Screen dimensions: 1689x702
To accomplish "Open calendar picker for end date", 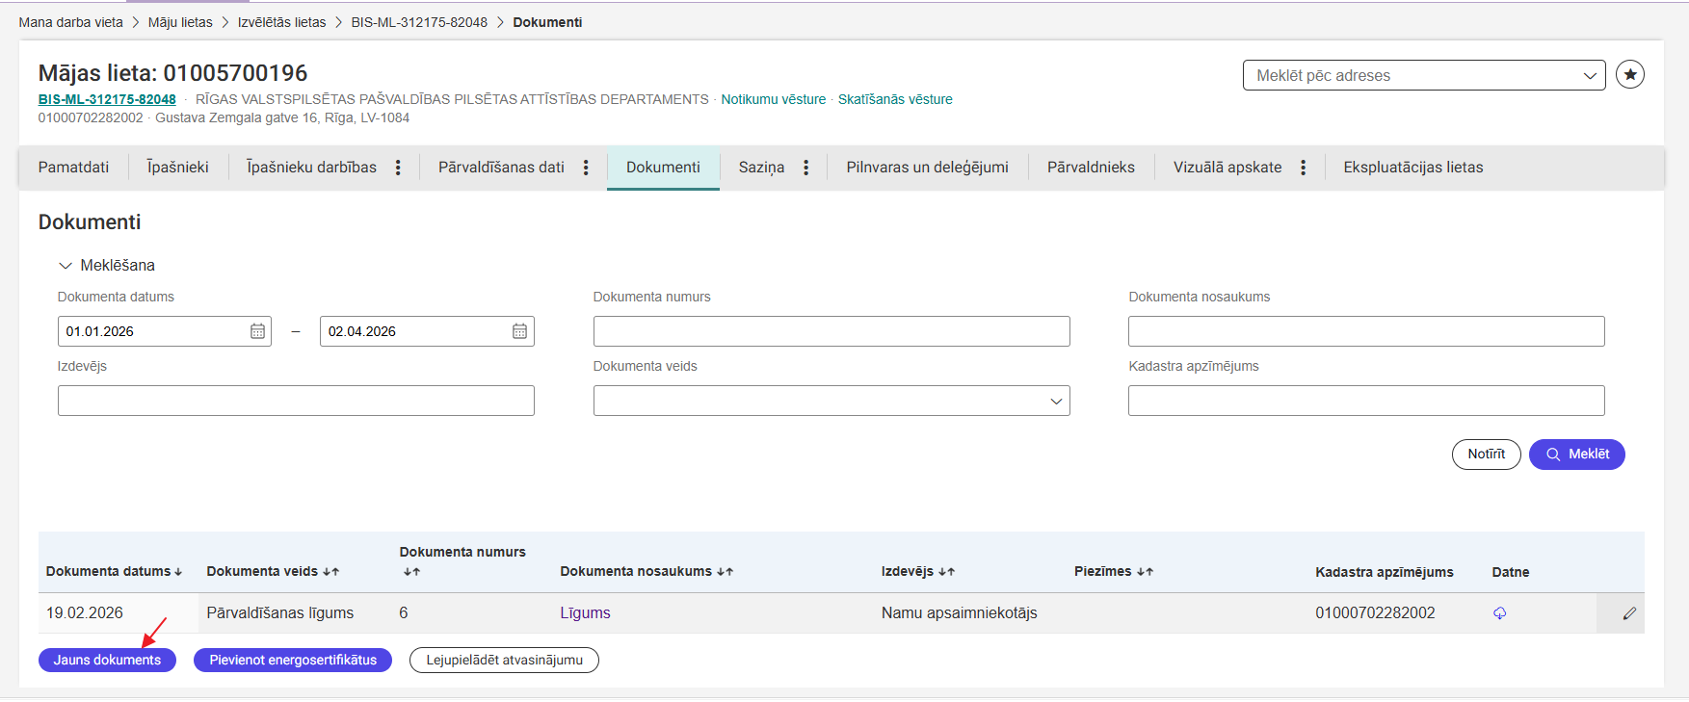I will point(519,331).
